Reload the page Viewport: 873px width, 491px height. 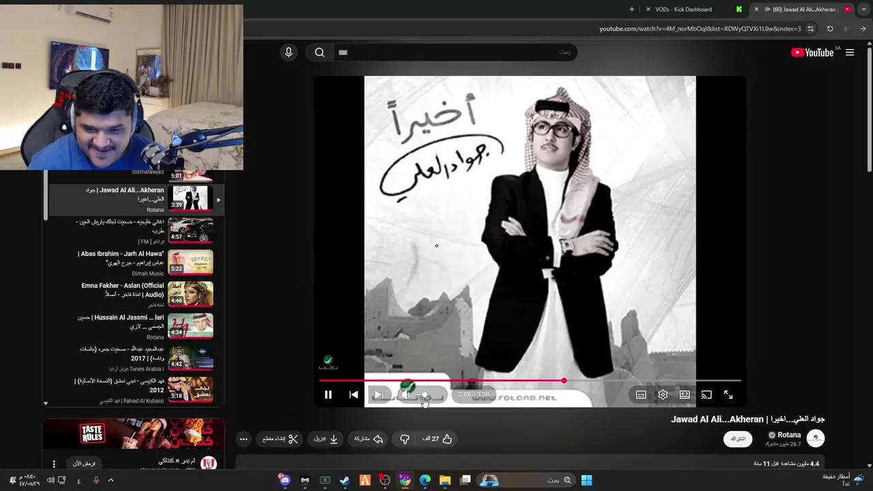pos(830,29)
